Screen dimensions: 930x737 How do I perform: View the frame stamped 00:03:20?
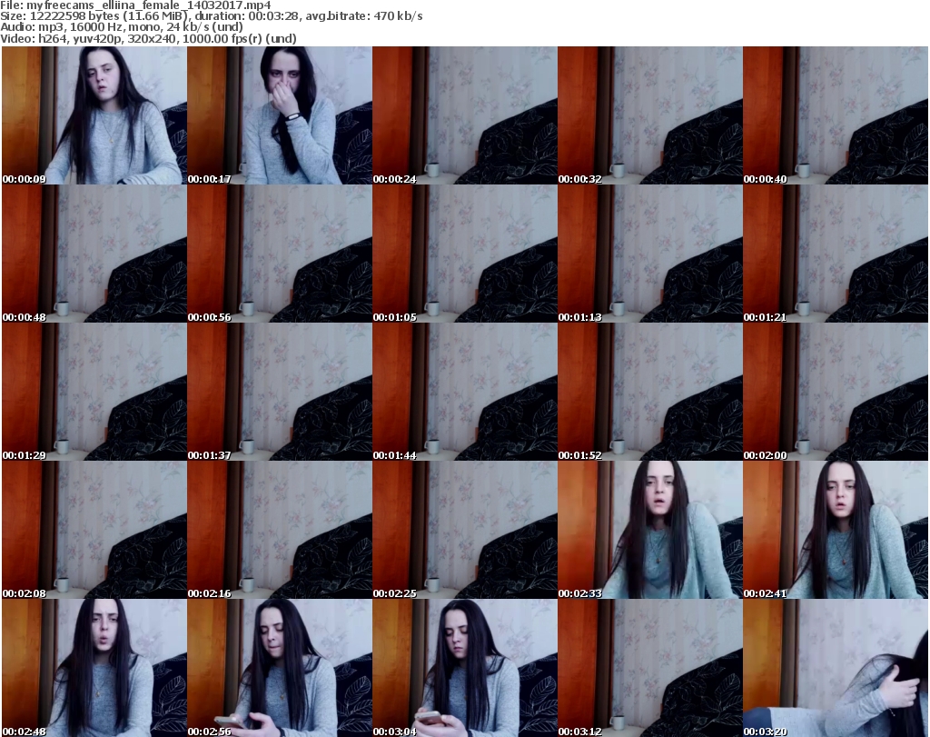[x=836, y=668]
